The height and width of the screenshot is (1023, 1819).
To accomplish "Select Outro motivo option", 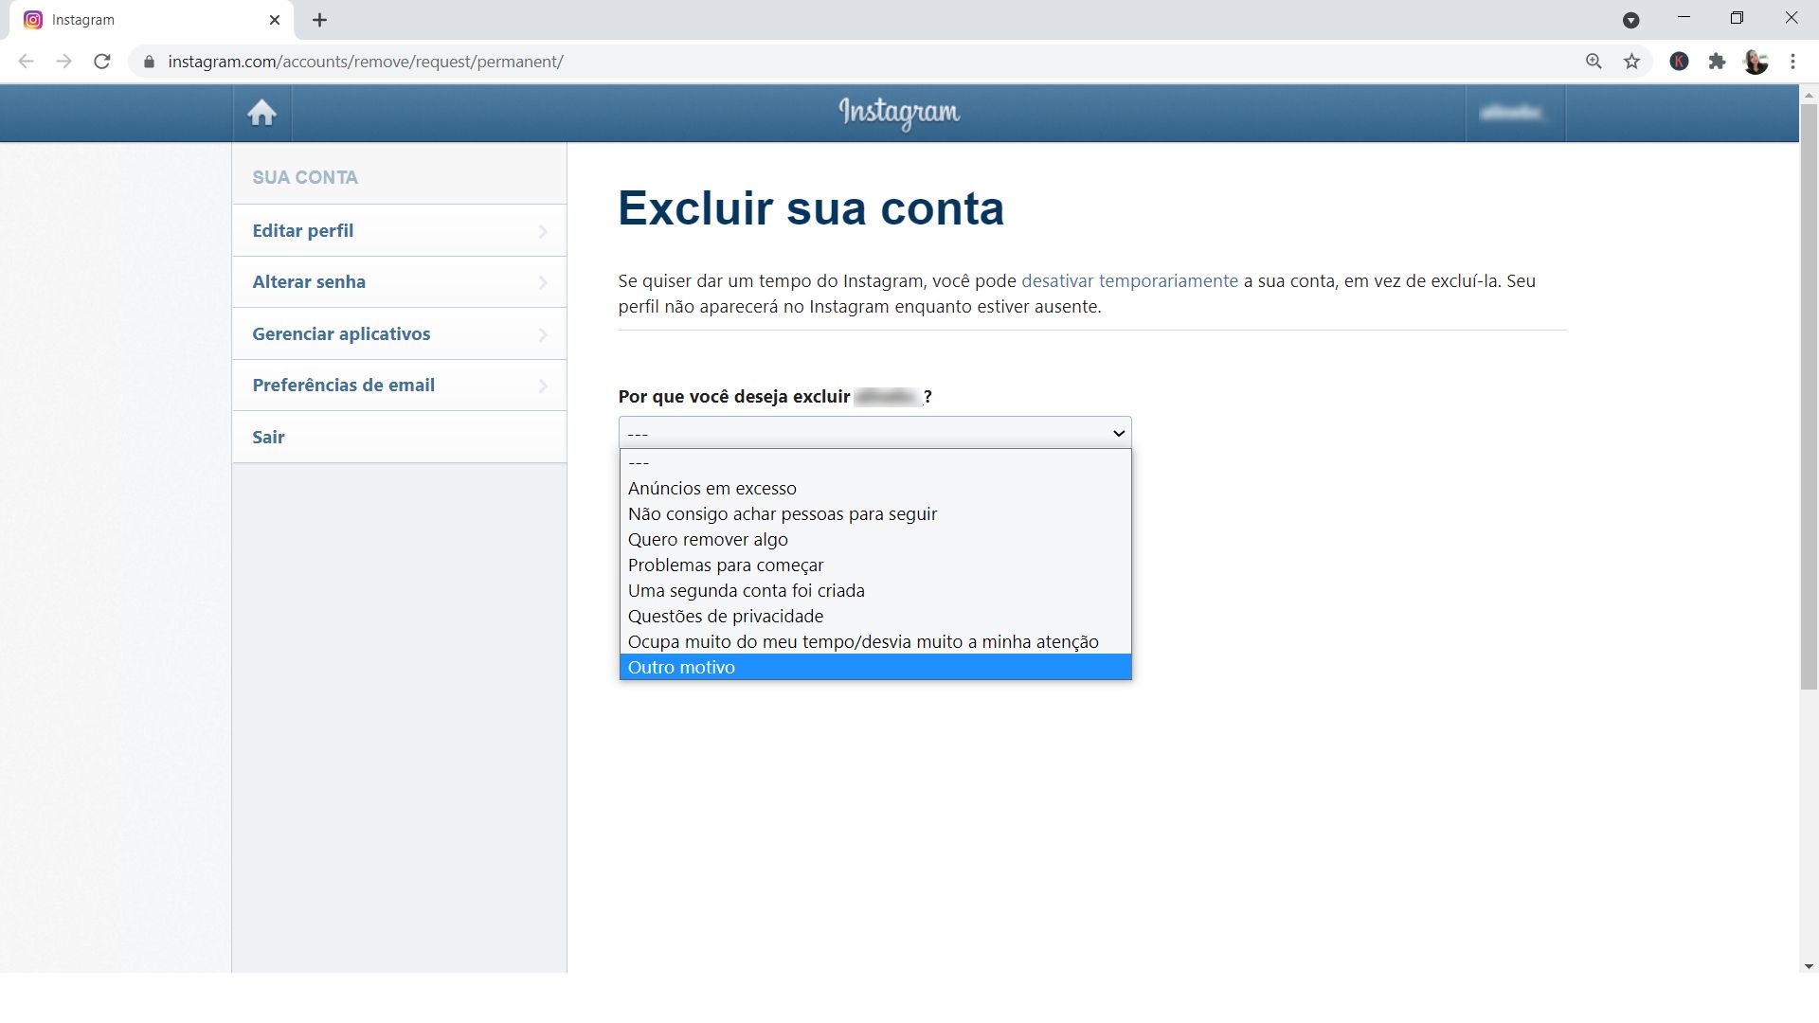I will 875,667.
